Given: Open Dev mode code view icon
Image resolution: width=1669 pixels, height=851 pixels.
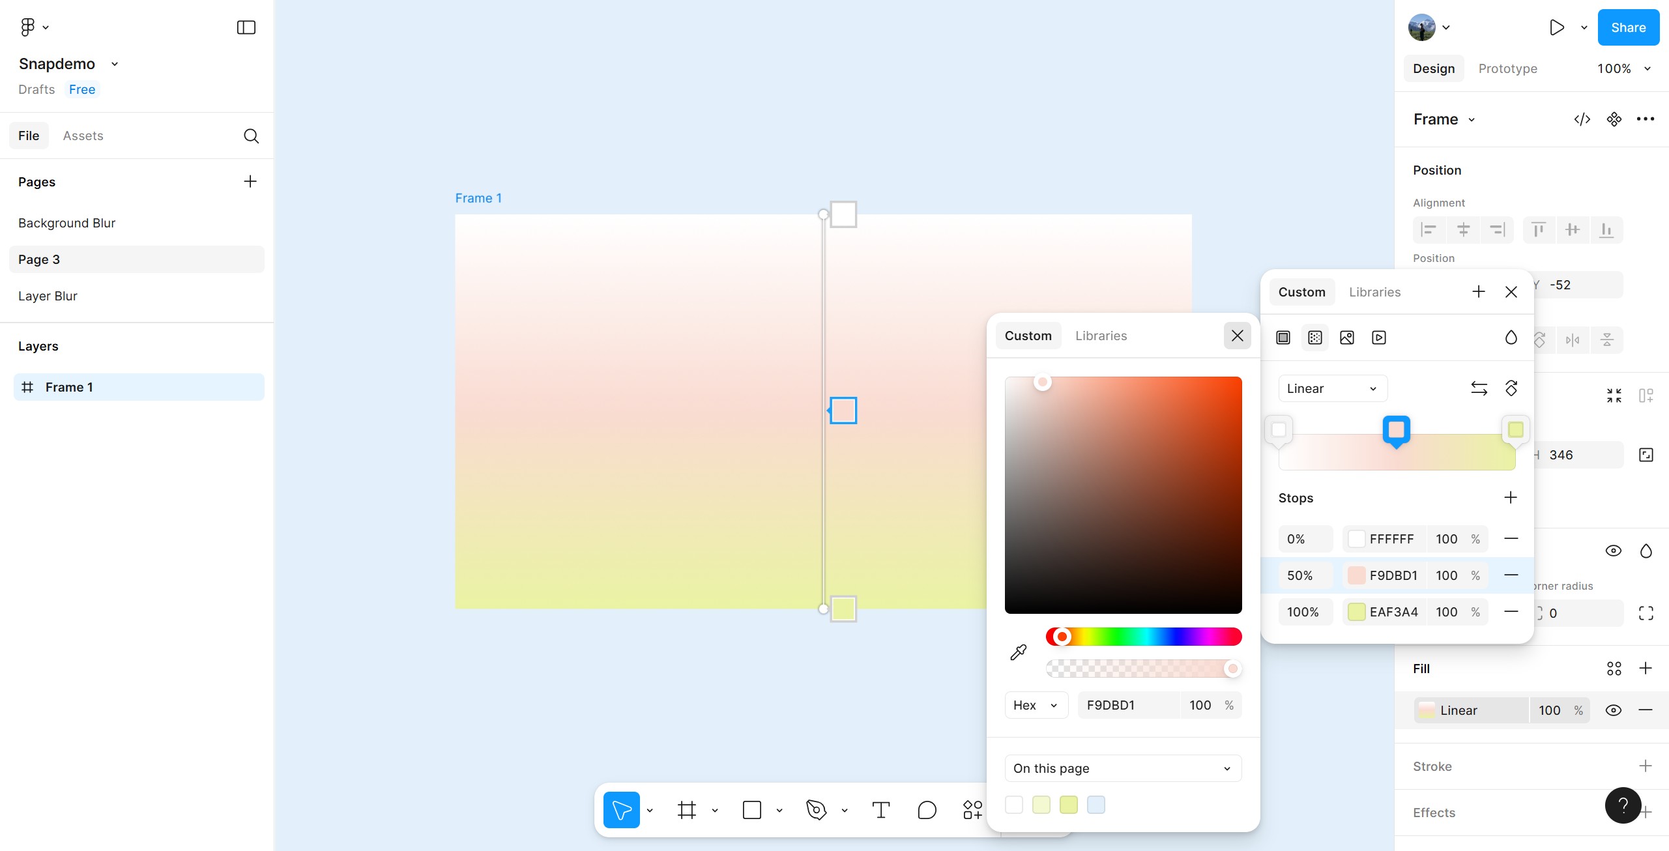Looking at the screenshot, I should click(x=1582, y=119).
